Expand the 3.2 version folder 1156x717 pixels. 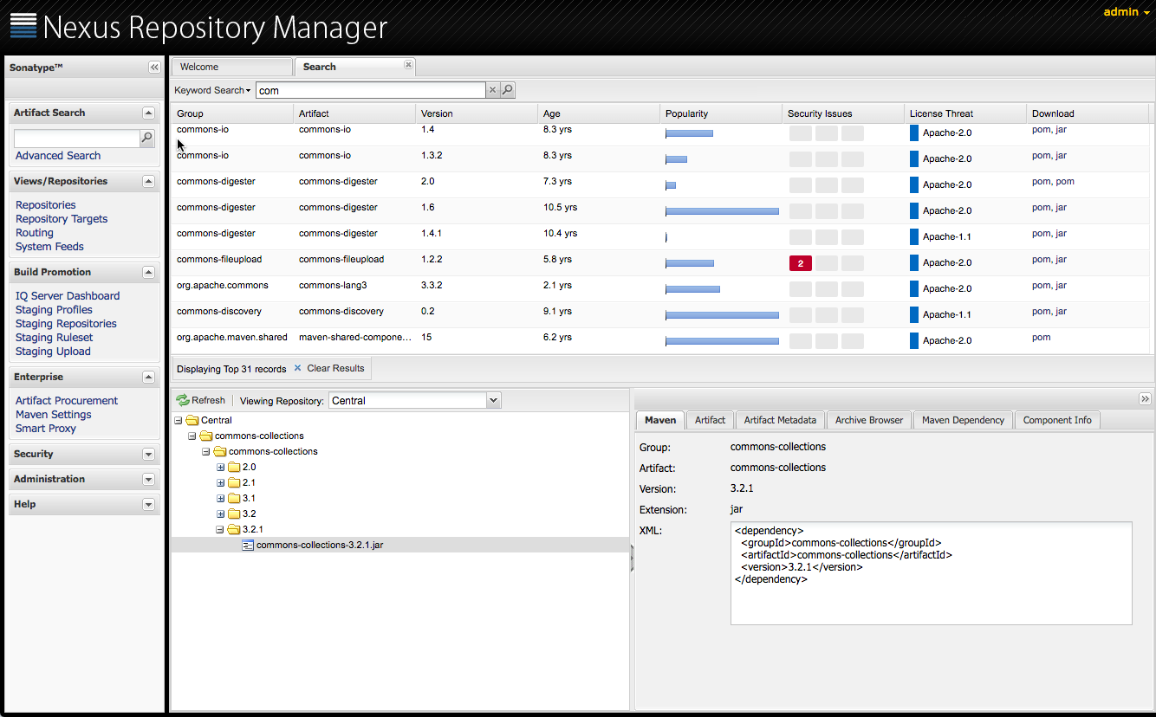(220, 514)
